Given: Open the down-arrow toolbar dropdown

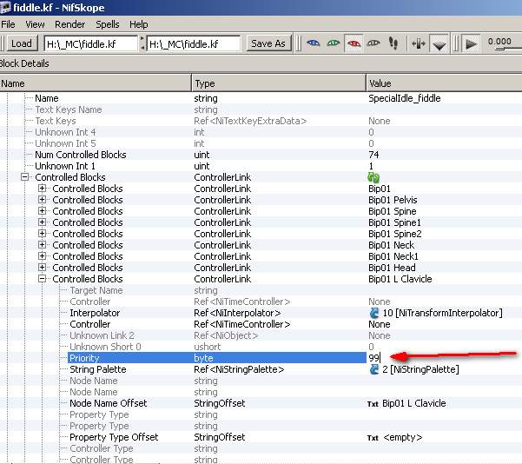Looking at the screenshot, I should click(439, 43).
